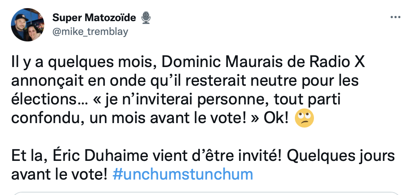
Task: Click the microphone emoji beside the display name
Action: coord(146,18)
